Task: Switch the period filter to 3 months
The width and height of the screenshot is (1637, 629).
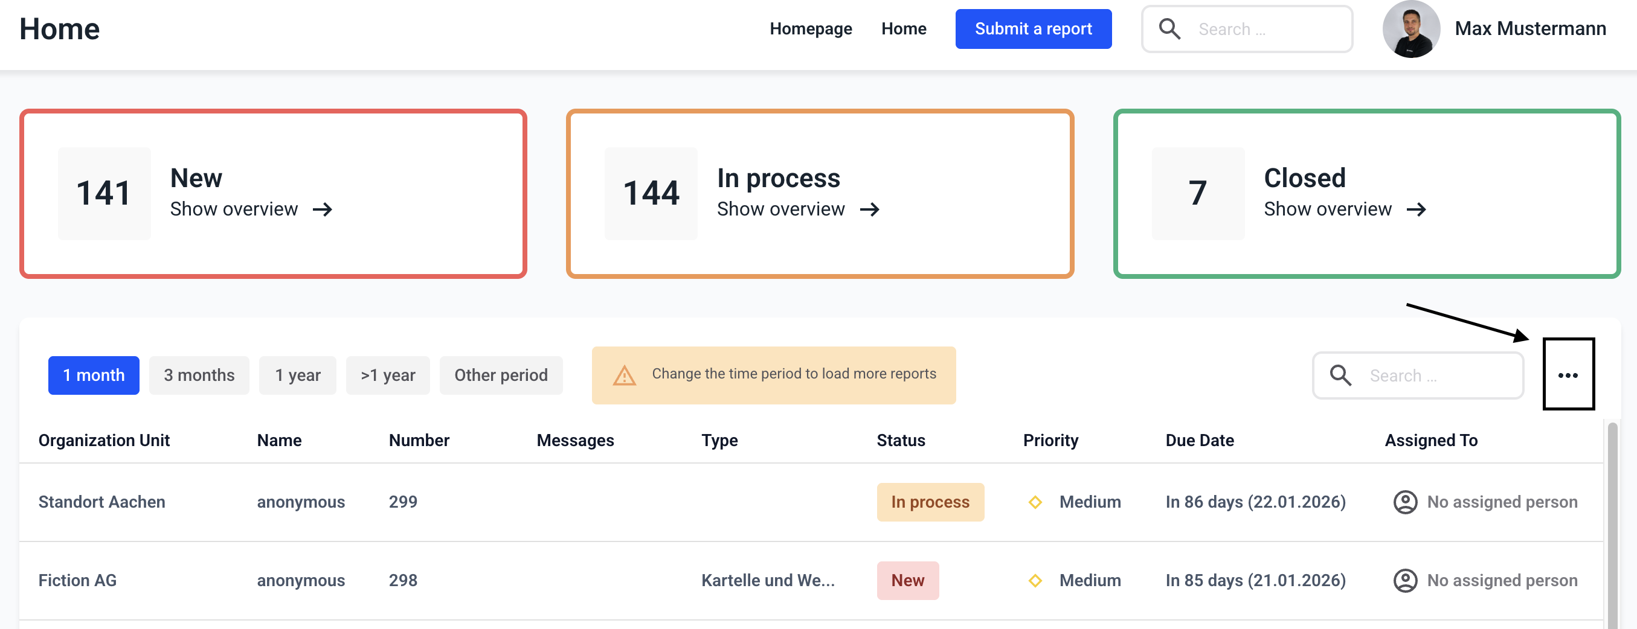Action: point(199,375)
